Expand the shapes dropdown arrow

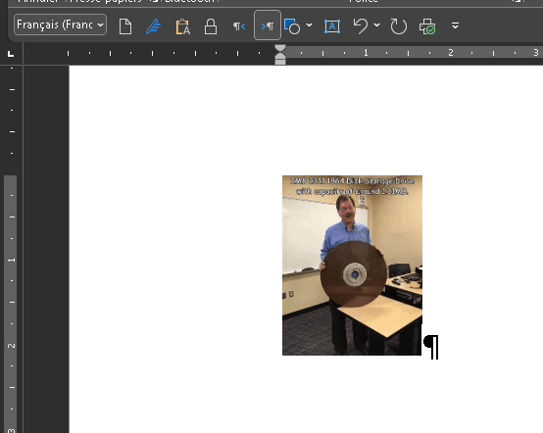(310, 25)
